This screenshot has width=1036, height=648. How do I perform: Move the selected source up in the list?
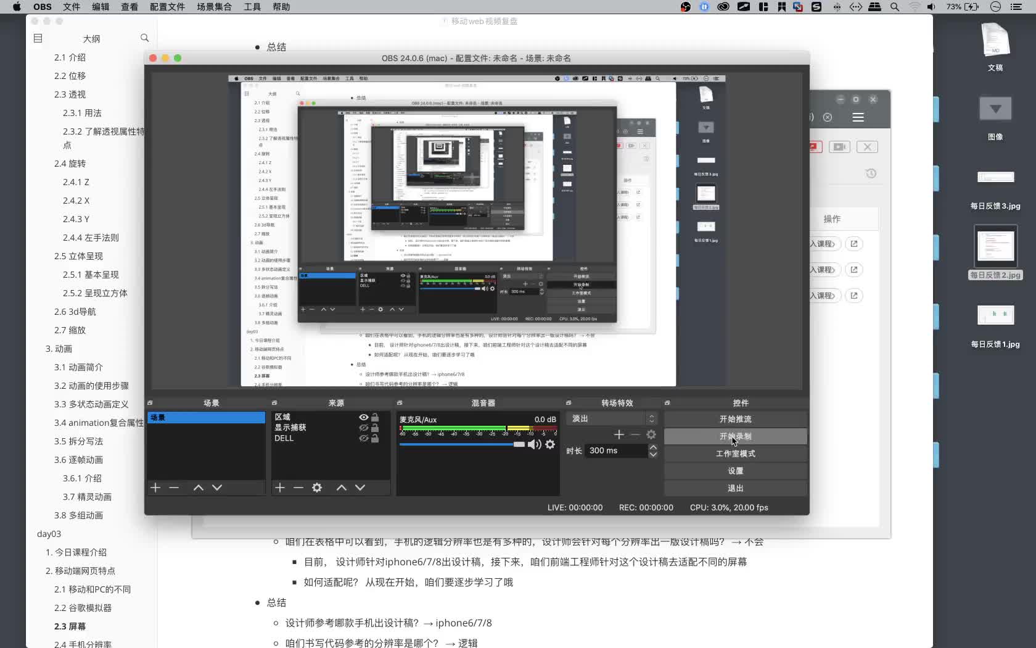(x=342, y=488)
